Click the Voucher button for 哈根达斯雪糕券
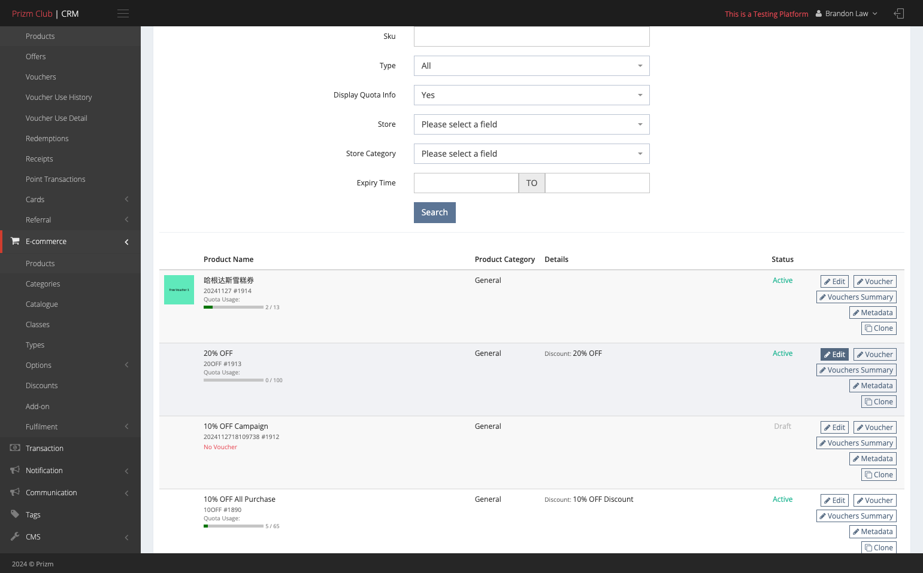 coord(874,281)
